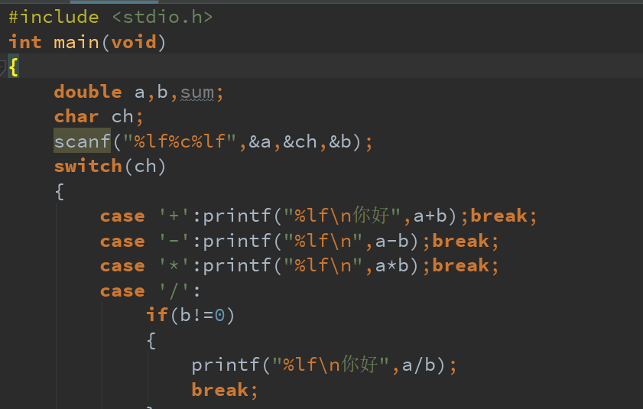Click the char keyword

76,116
